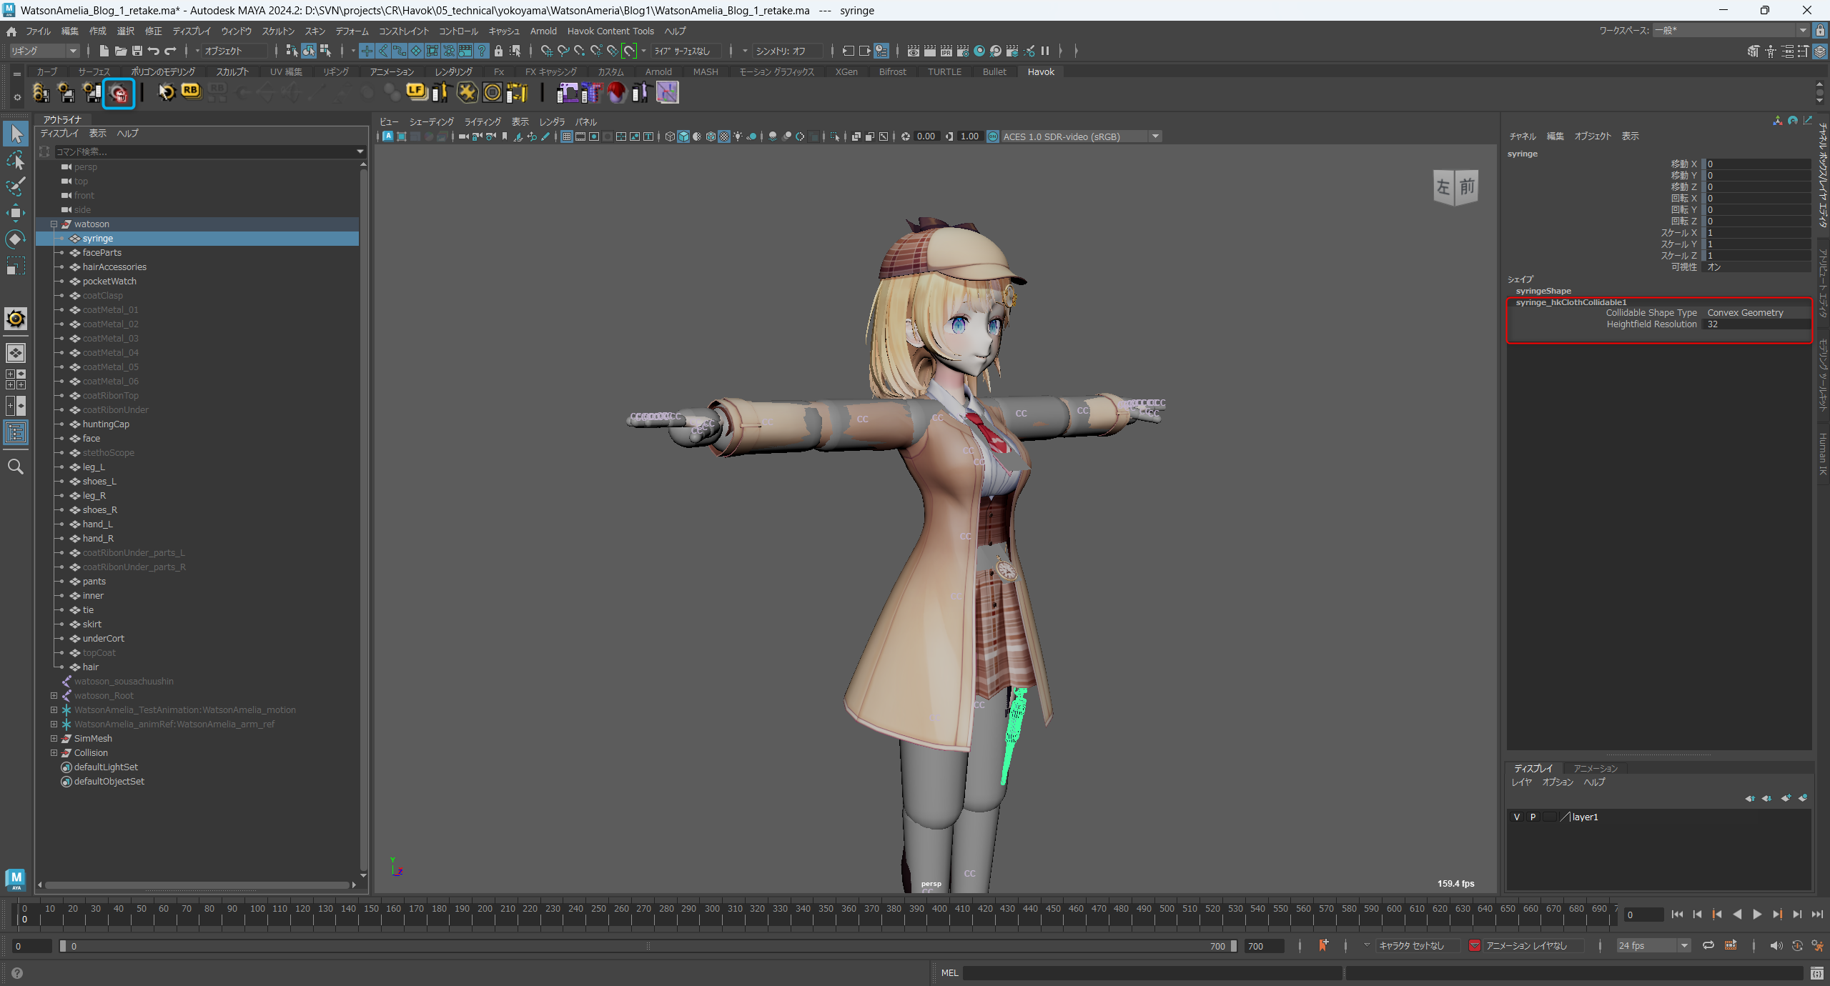Click the search magnifier icon in the left sidebar
This screenshot has height=986, width=1830.
point(16,467)
